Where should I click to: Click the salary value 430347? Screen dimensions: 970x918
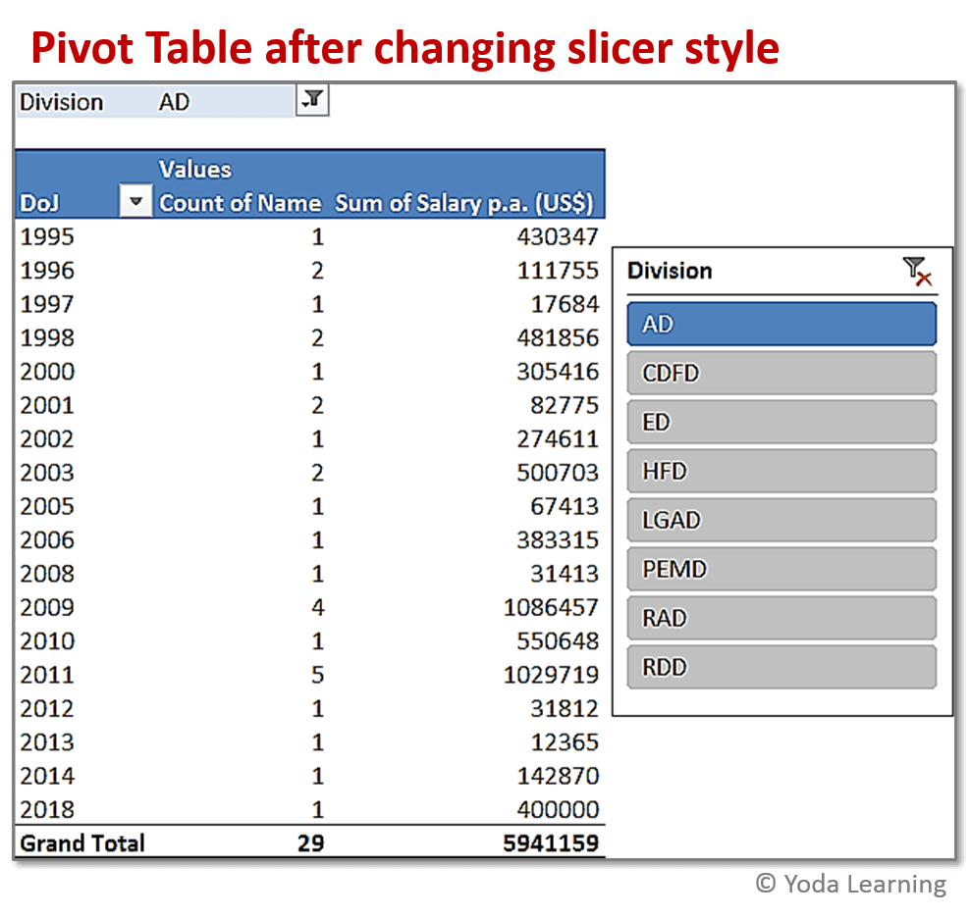pyautogui.click(x=558, y=236)
